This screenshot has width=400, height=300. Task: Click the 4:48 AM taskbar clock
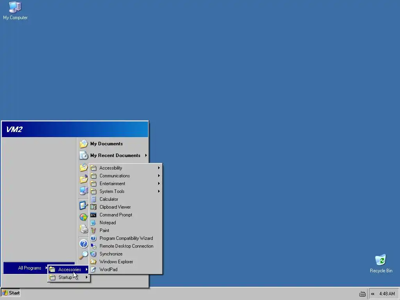coord(387,294)
